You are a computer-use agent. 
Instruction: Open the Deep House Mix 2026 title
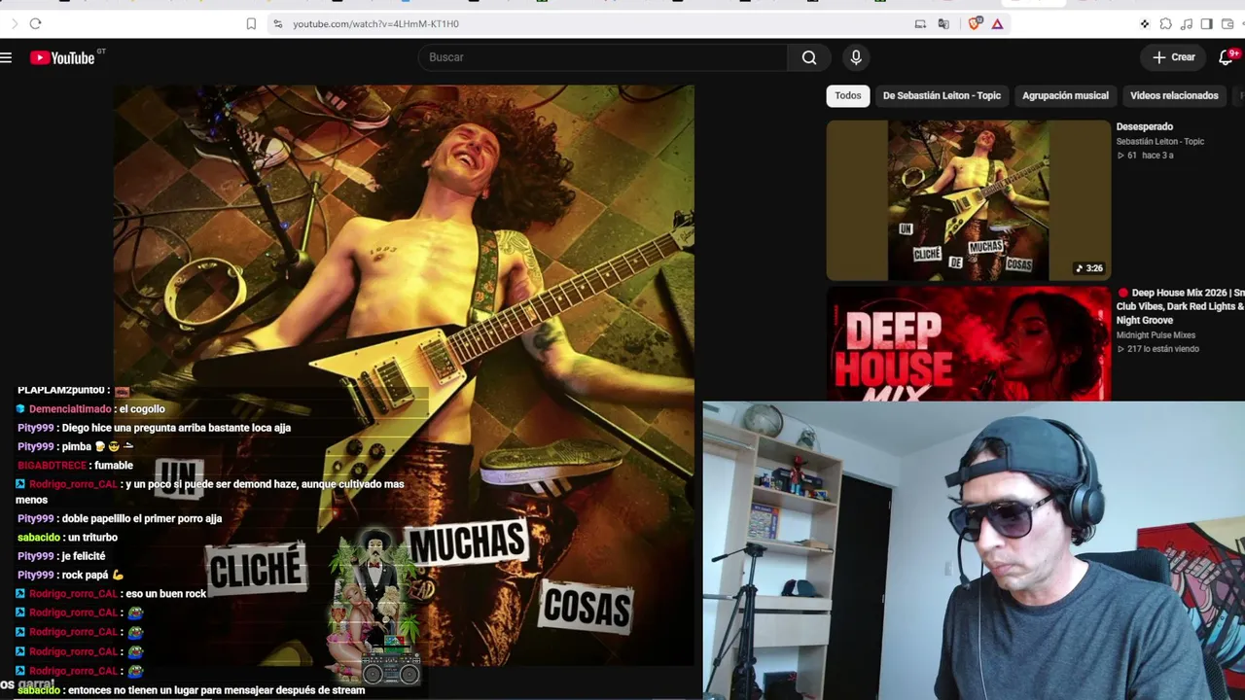tap(1181, 306)
